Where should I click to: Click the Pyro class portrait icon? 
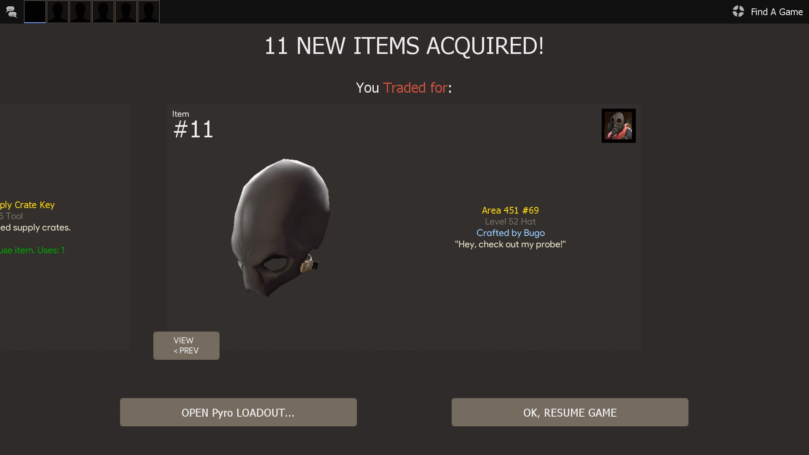point(619,126)
